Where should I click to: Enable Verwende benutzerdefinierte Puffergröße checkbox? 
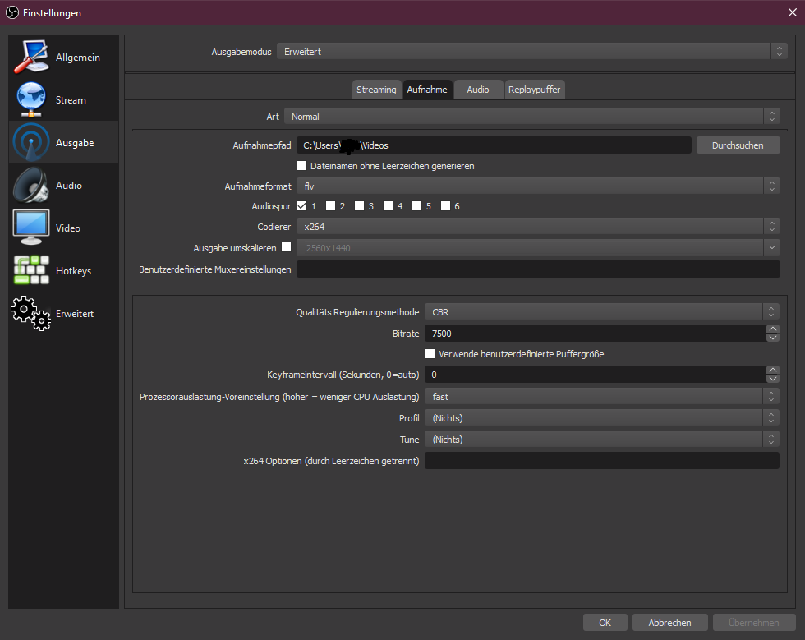(430, 354)
